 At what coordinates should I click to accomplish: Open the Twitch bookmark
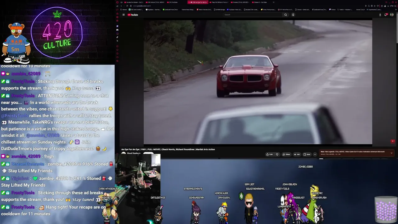pos(332,10)
